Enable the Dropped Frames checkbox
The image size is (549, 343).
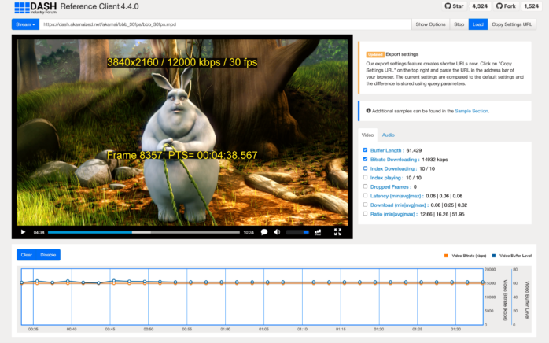coord(365,186)
